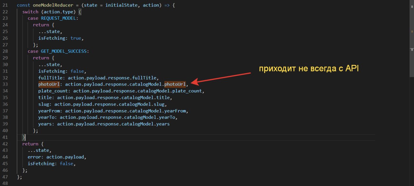The height and width of the screenshot is (186, 414).
Task: Click line number 40 in the gutter
Action: pos(5,131)
